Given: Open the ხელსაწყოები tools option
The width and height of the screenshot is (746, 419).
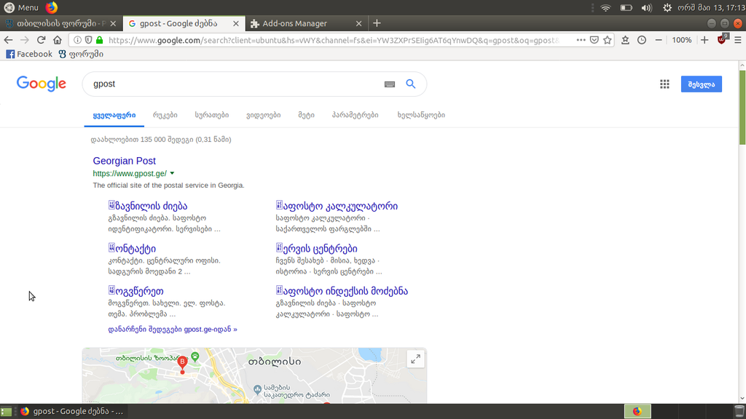Looking at the screenshot, I should tap(421, 115).
